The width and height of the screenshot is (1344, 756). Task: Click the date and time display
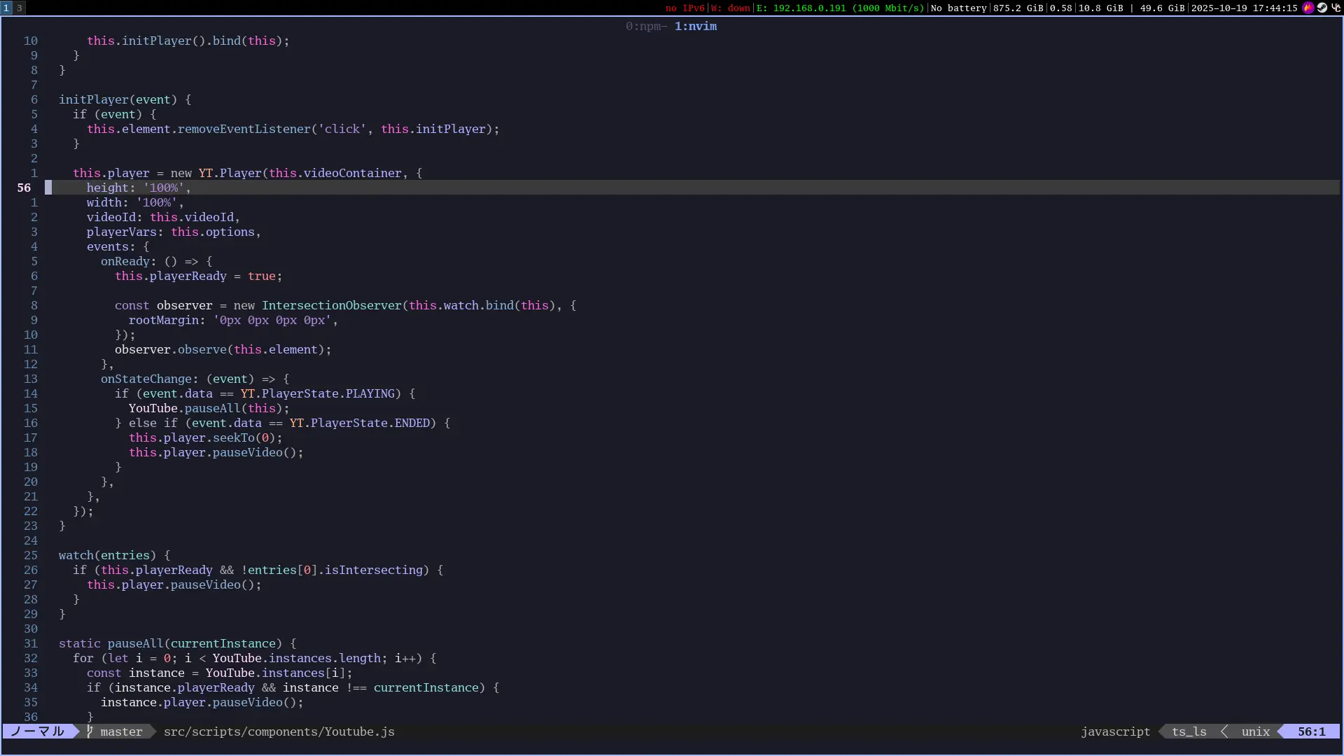click(x=1244, y=8)
